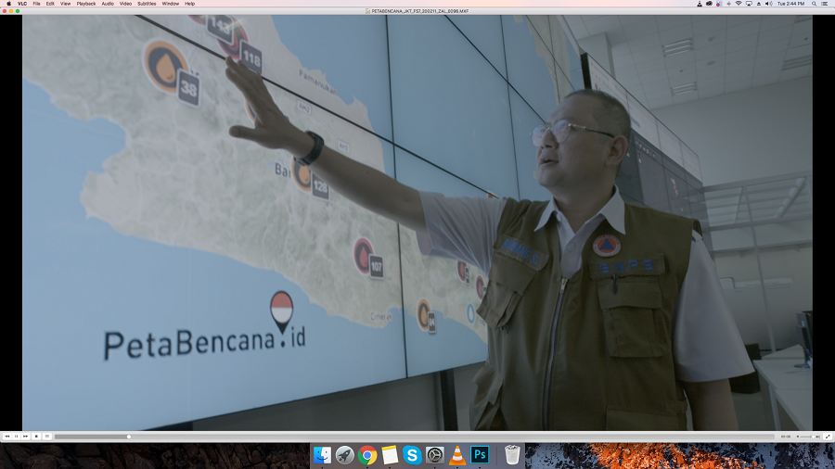Stop playback with the stop button
This screenshot has width=835, height=469.
click(x=35, y=436)
